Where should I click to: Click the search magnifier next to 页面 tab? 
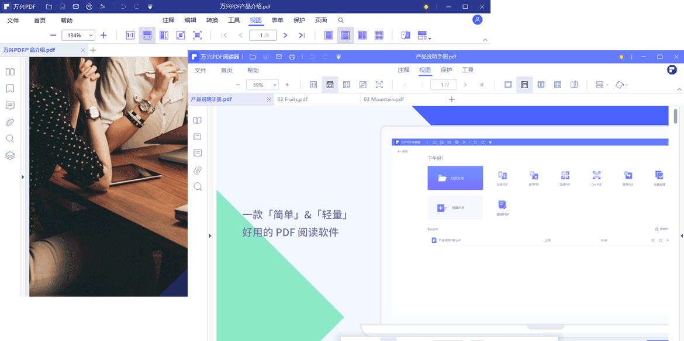(x=341, y=20)
